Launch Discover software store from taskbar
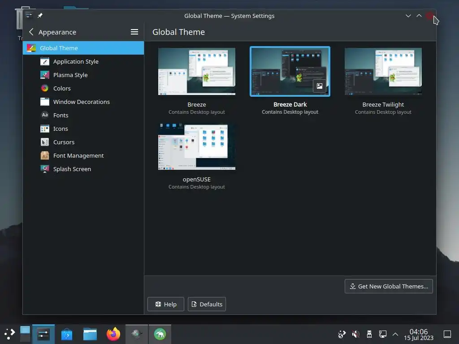The width and height of the screenshot is (459, 344). pos(67,334)
